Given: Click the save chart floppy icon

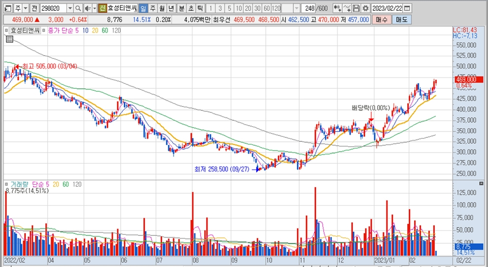Looking at the screenshot, I should click(356, 8).
